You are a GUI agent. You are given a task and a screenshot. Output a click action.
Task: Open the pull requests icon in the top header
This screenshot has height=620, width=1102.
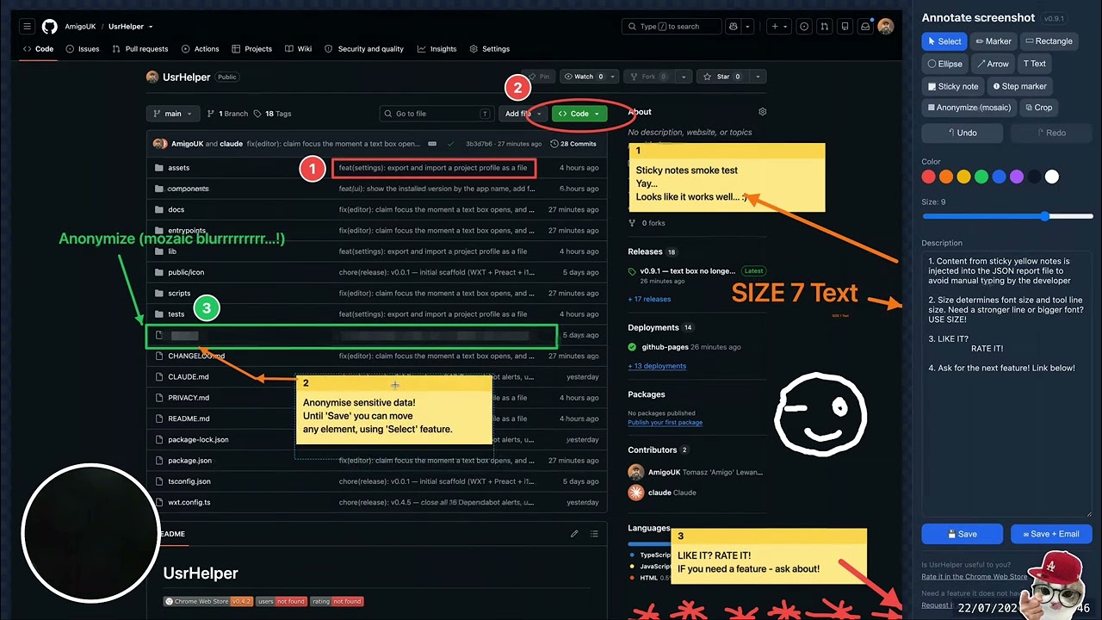tap(825, 27)
